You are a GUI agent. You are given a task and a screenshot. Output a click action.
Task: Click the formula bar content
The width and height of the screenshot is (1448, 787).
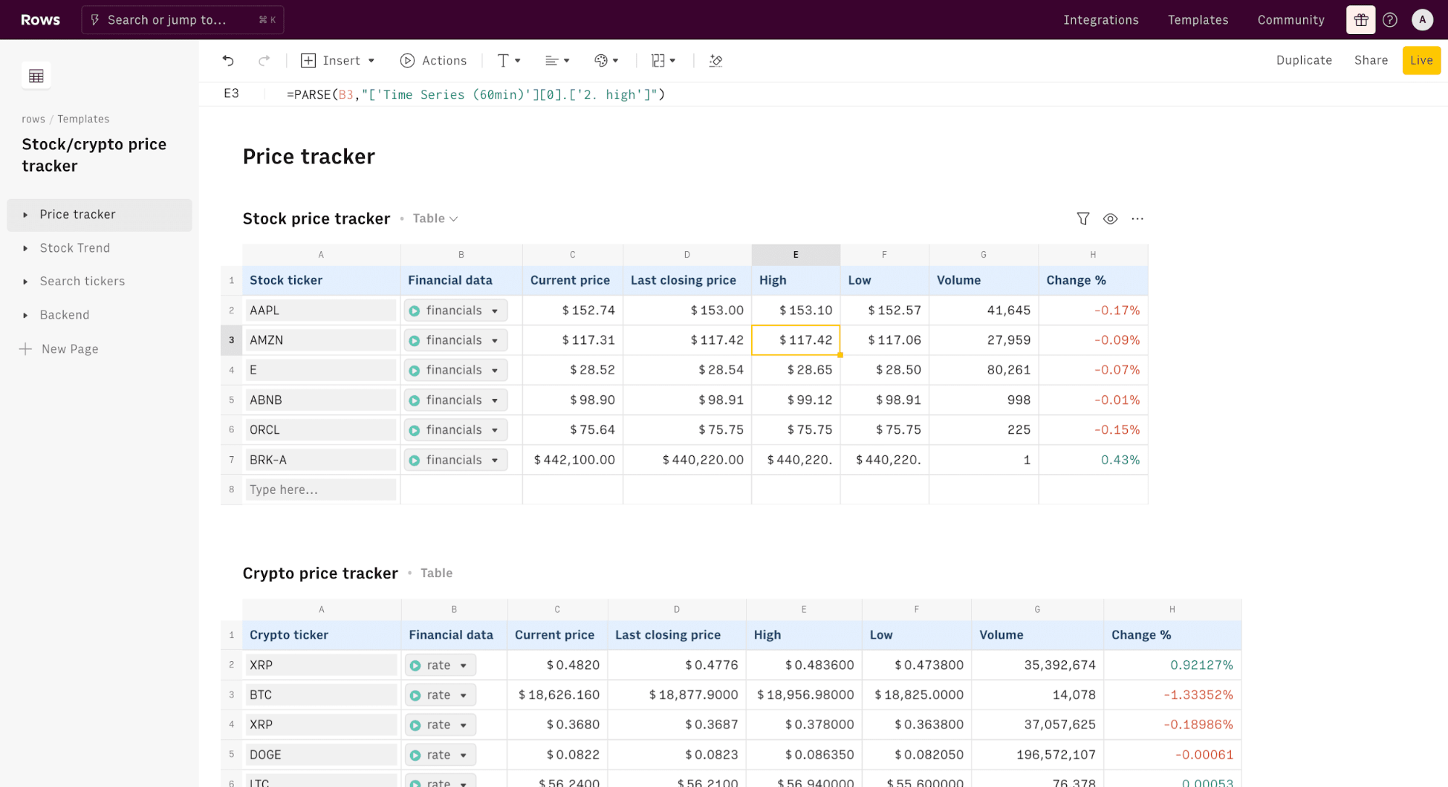click(475, 95)
